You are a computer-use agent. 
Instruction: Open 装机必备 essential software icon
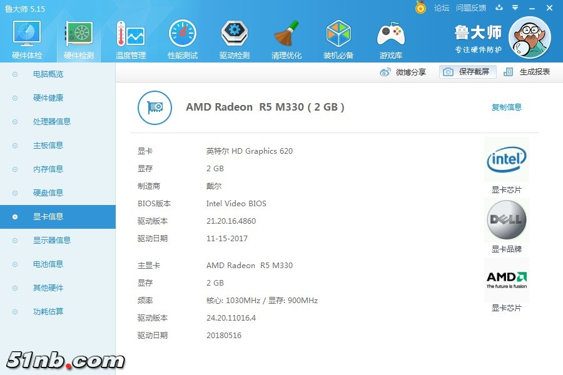click(338, 40)
